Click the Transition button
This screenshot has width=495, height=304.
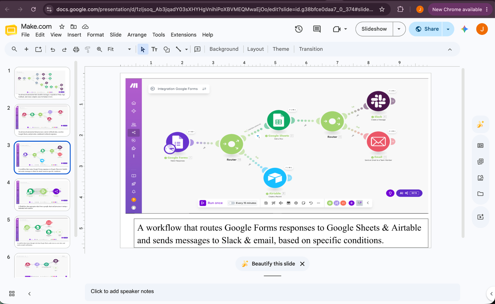[311, 49]
